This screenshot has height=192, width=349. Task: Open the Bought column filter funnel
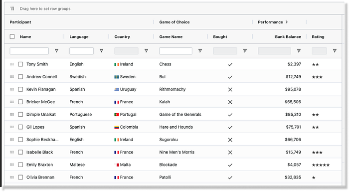(x=245, y=51)
